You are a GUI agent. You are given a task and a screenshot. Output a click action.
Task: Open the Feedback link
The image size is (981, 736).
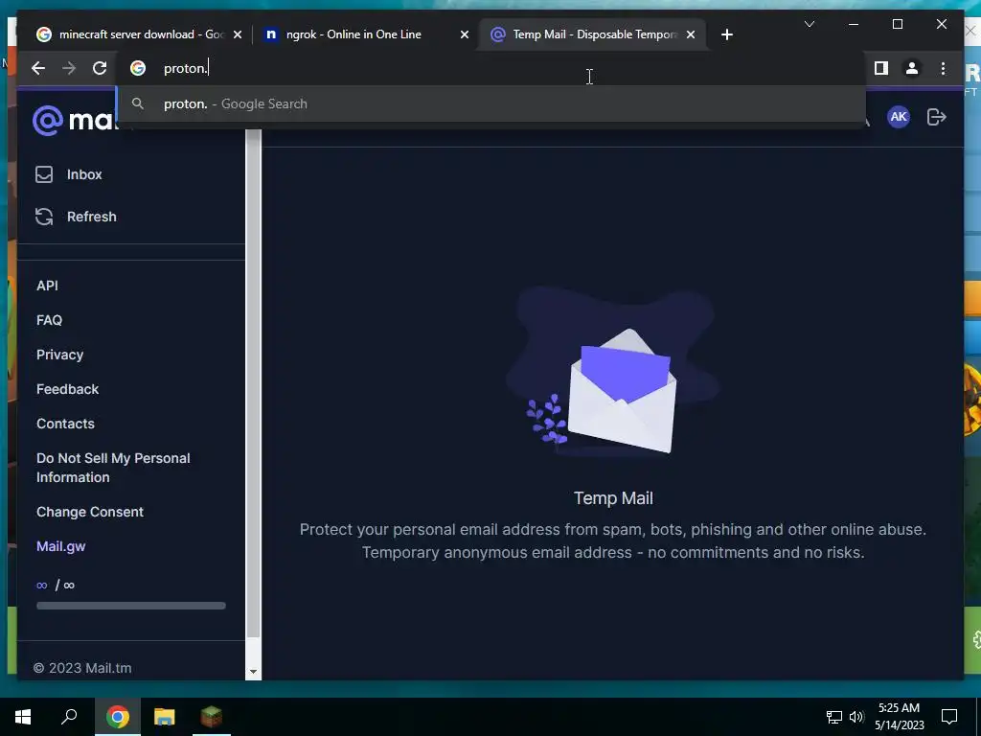(68, 389)
